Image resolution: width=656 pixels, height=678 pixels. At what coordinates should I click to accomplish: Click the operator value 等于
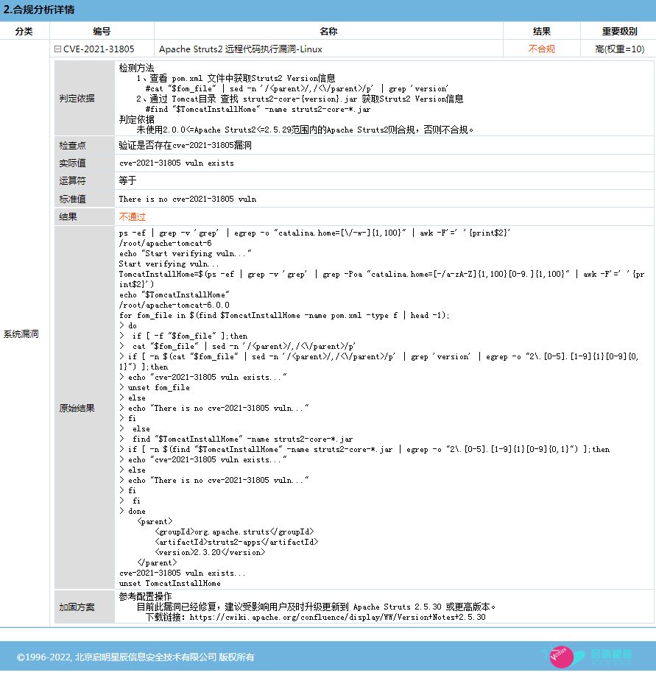tap(127, 180)
